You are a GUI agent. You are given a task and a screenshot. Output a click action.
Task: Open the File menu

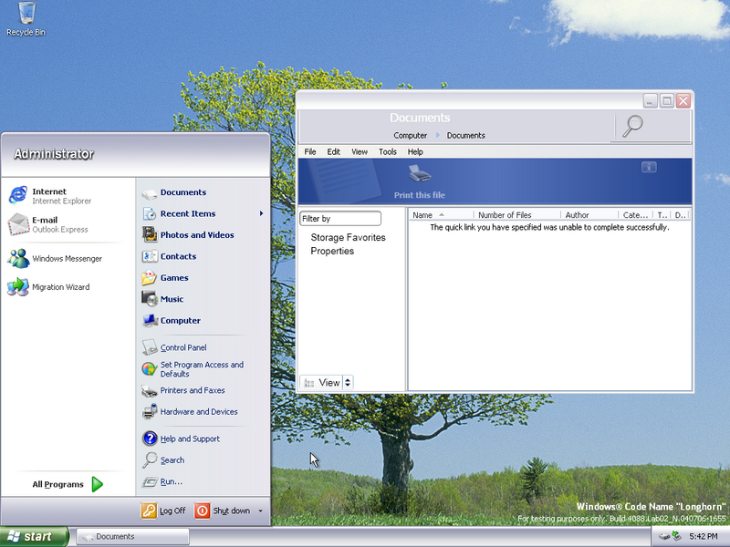(310, 152)
